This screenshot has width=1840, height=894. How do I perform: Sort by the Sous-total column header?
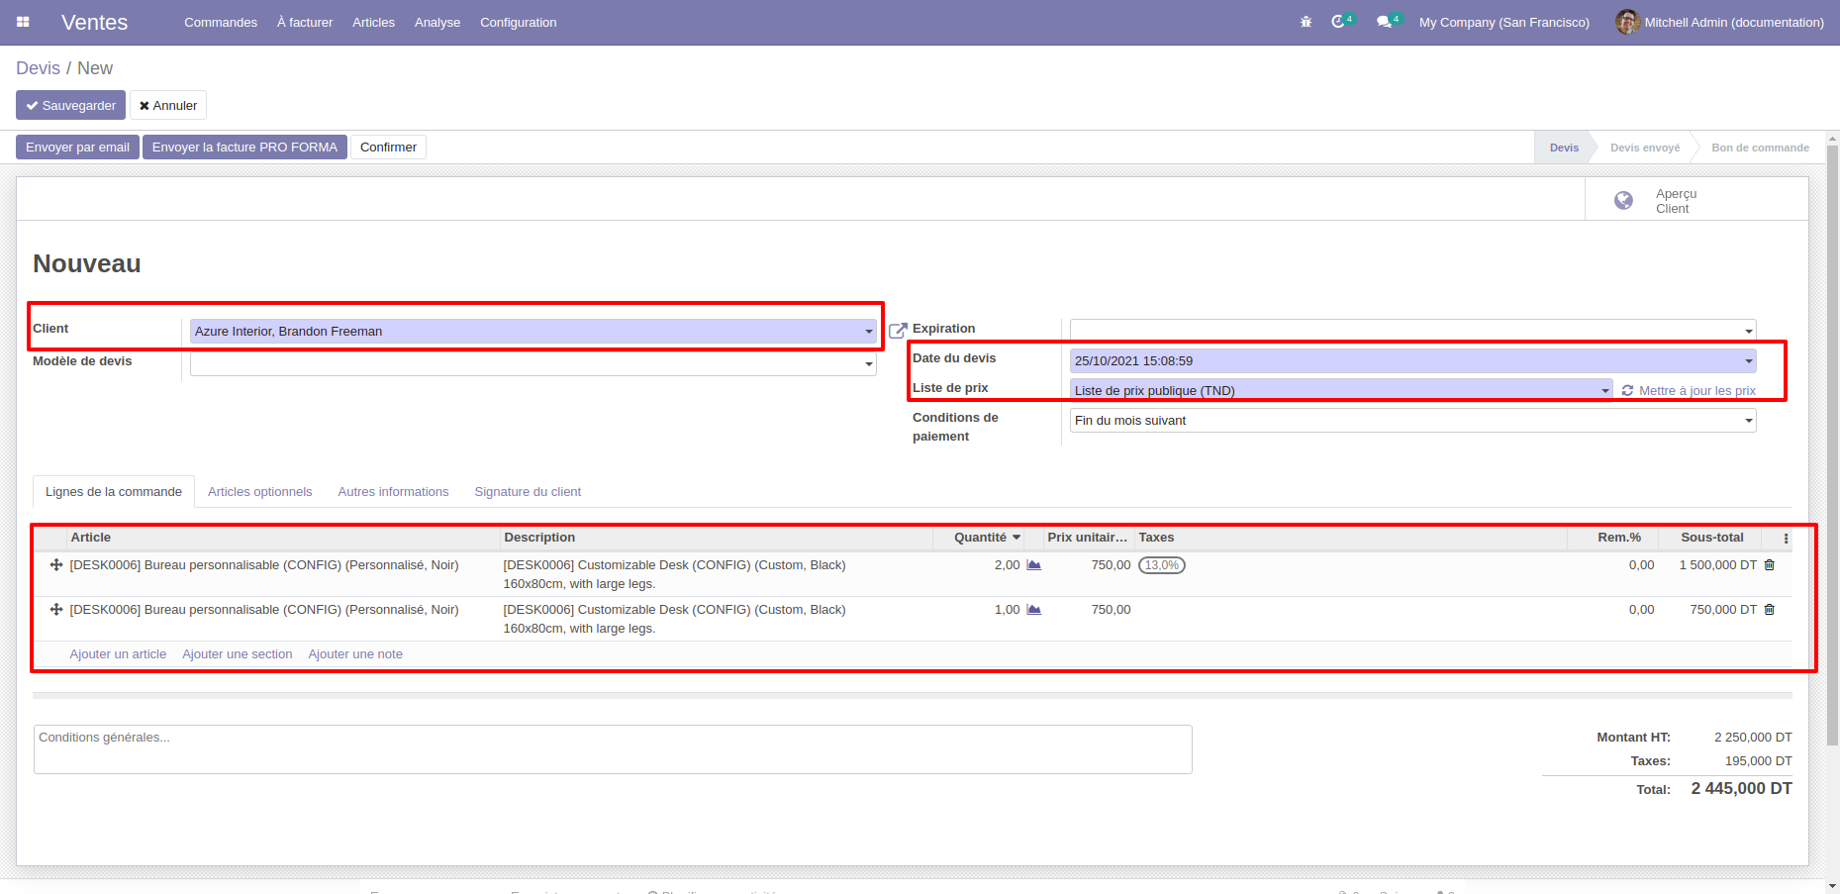coord(1712,538)
